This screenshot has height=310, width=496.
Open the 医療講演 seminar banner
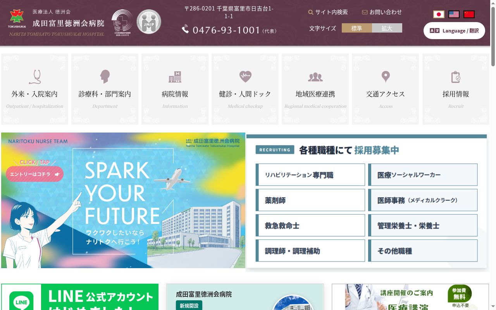tap(410, 297)
